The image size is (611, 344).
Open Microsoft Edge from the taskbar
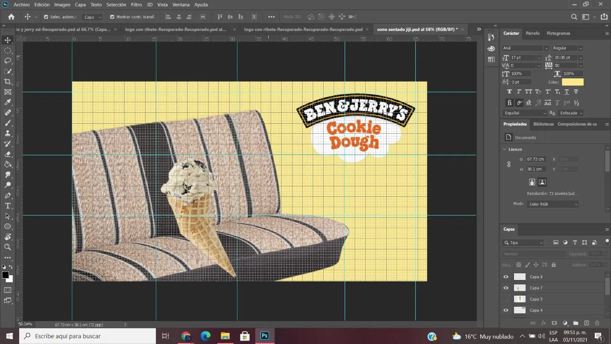(206, 336)
